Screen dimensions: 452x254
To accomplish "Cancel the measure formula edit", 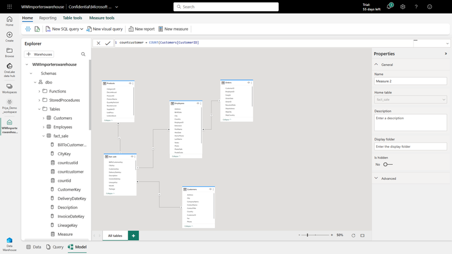I will click(x=98, y=43).
